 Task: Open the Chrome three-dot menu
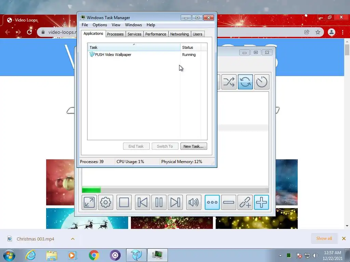pyautogui.click(x=342, y=32)
